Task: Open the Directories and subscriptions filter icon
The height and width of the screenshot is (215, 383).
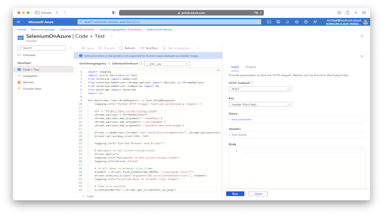Action: click(x=278, y=22)
